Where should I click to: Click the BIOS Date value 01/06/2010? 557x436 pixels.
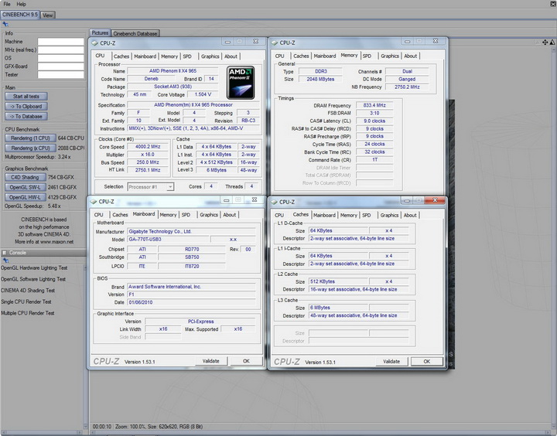(x=191, y=302)
